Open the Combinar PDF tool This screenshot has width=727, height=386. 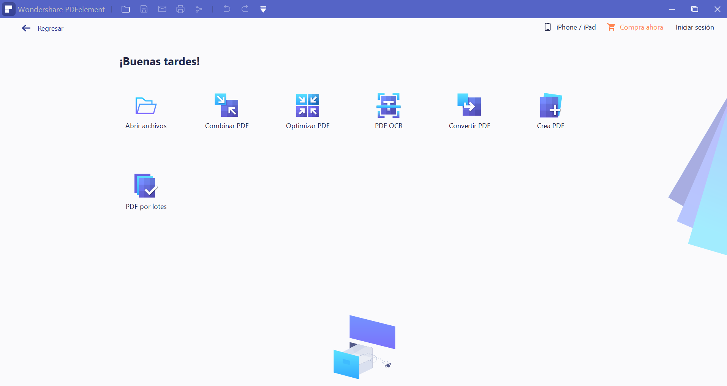226,110
